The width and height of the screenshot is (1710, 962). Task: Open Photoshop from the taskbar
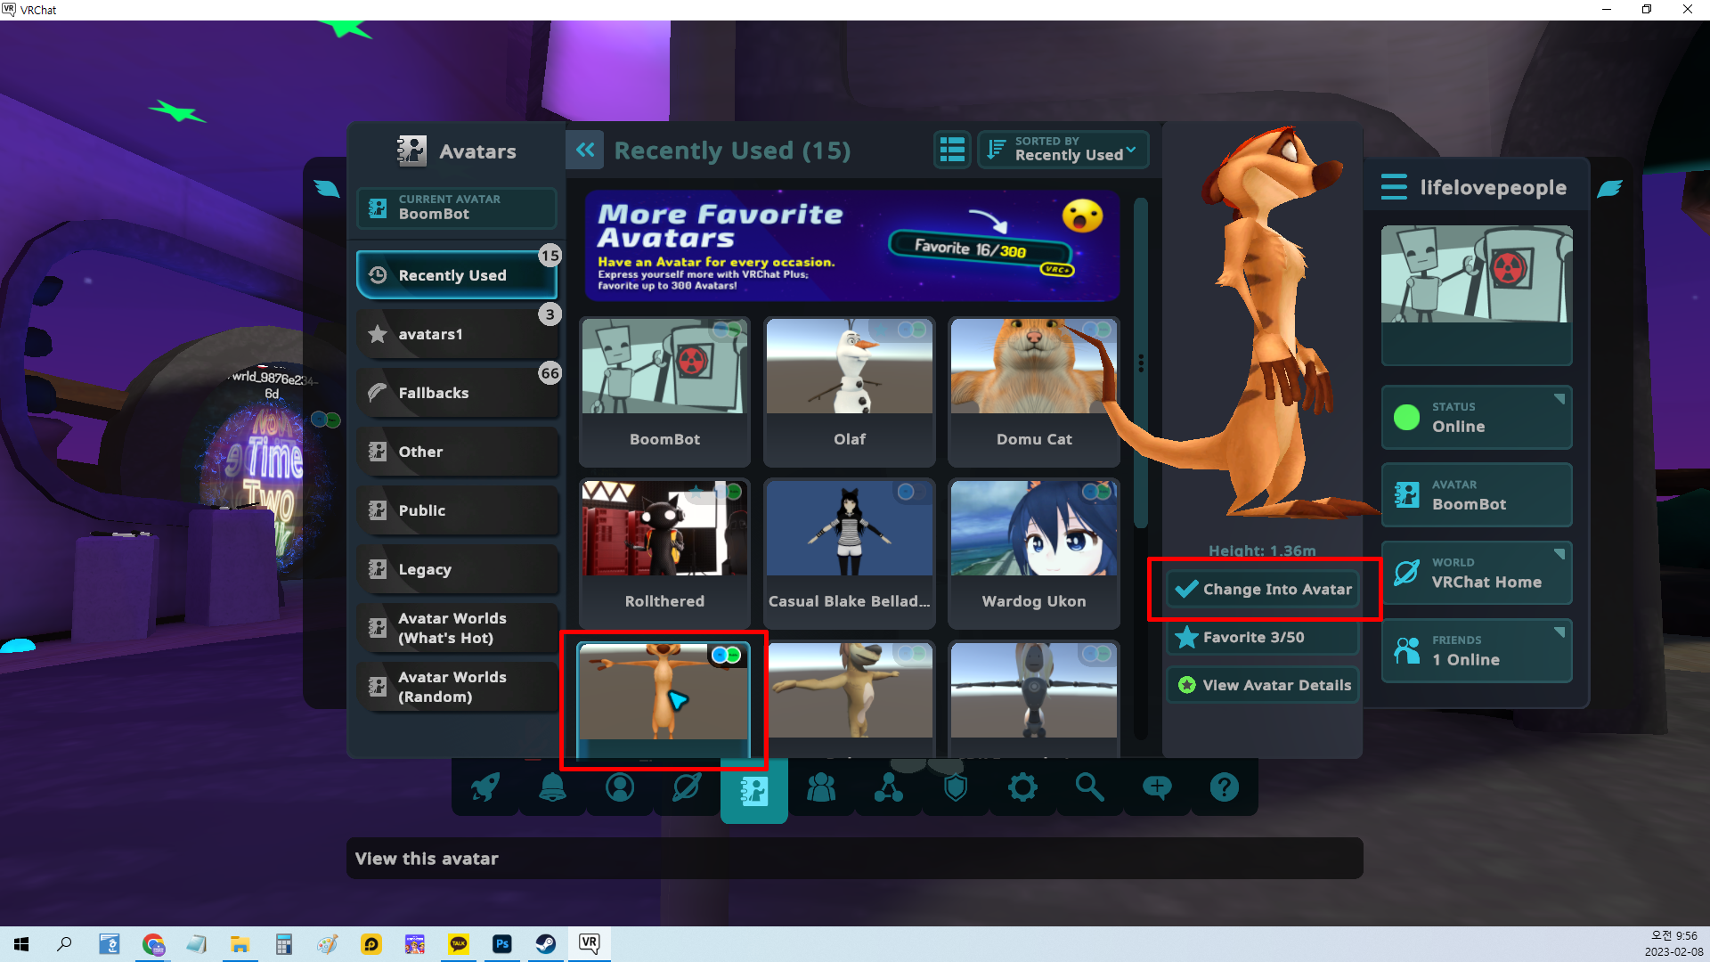(502, 944)
